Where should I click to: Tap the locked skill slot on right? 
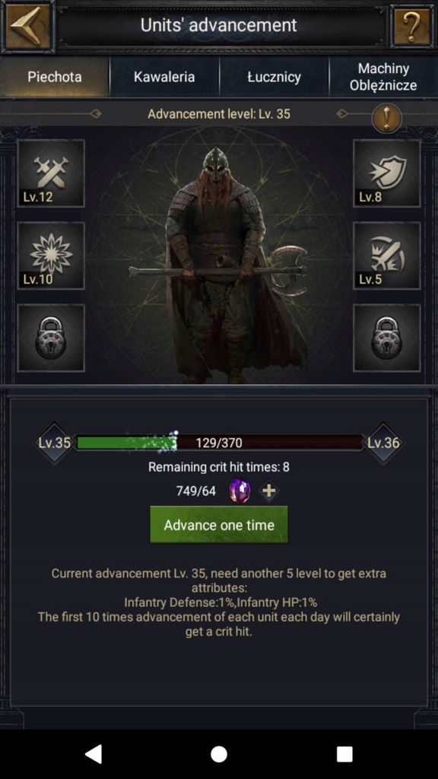tap(387, 338)
